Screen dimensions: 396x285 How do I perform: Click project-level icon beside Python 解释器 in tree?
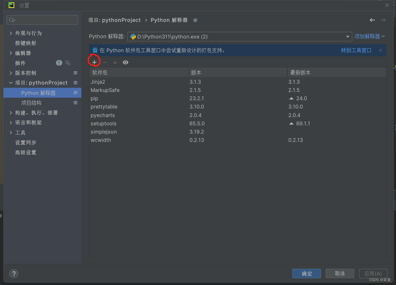point(75,93)
